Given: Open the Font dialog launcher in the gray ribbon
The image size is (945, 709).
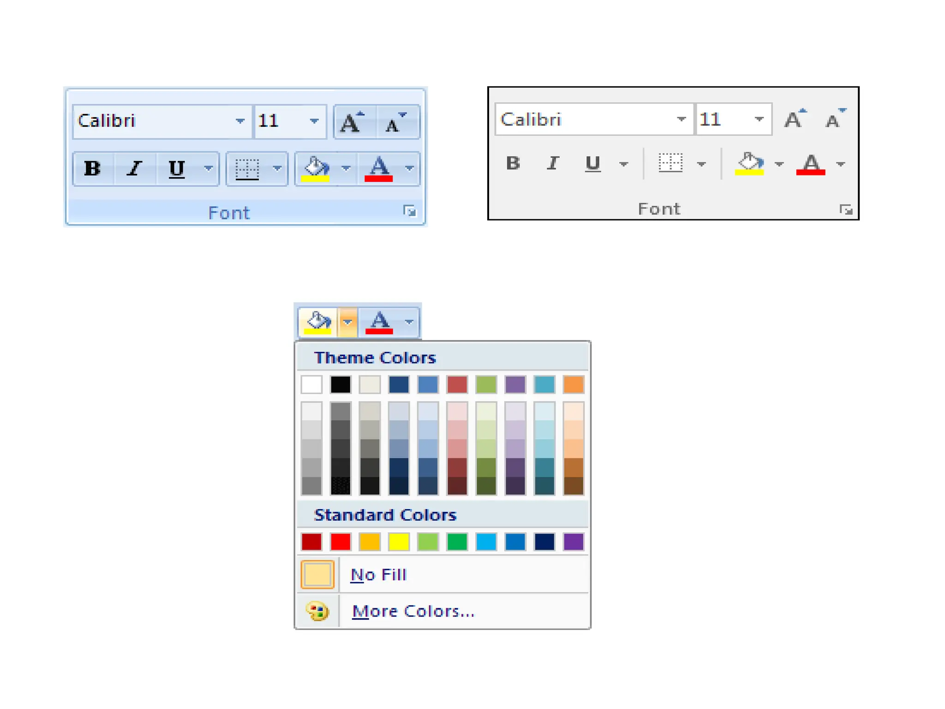Looking at the screenshot, I should tap(845, 210).
